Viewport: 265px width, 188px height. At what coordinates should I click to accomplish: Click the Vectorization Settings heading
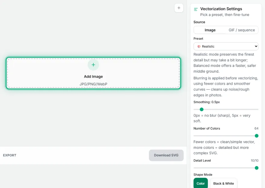pyautogui.click(x=221, y=9)
